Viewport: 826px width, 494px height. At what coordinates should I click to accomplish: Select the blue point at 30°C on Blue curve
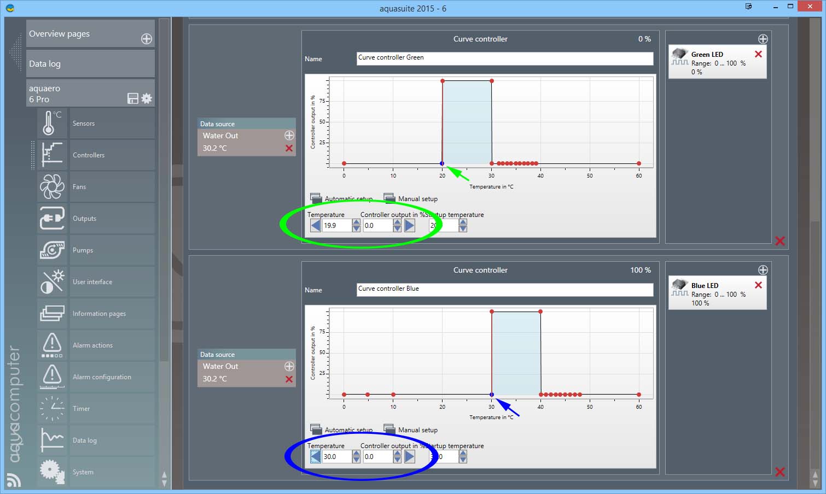point(492,395)
